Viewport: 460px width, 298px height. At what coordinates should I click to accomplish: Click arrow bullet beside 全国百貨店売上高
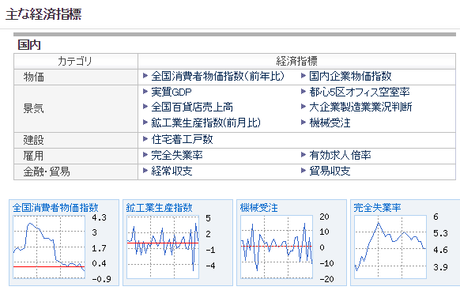[145, 107]
